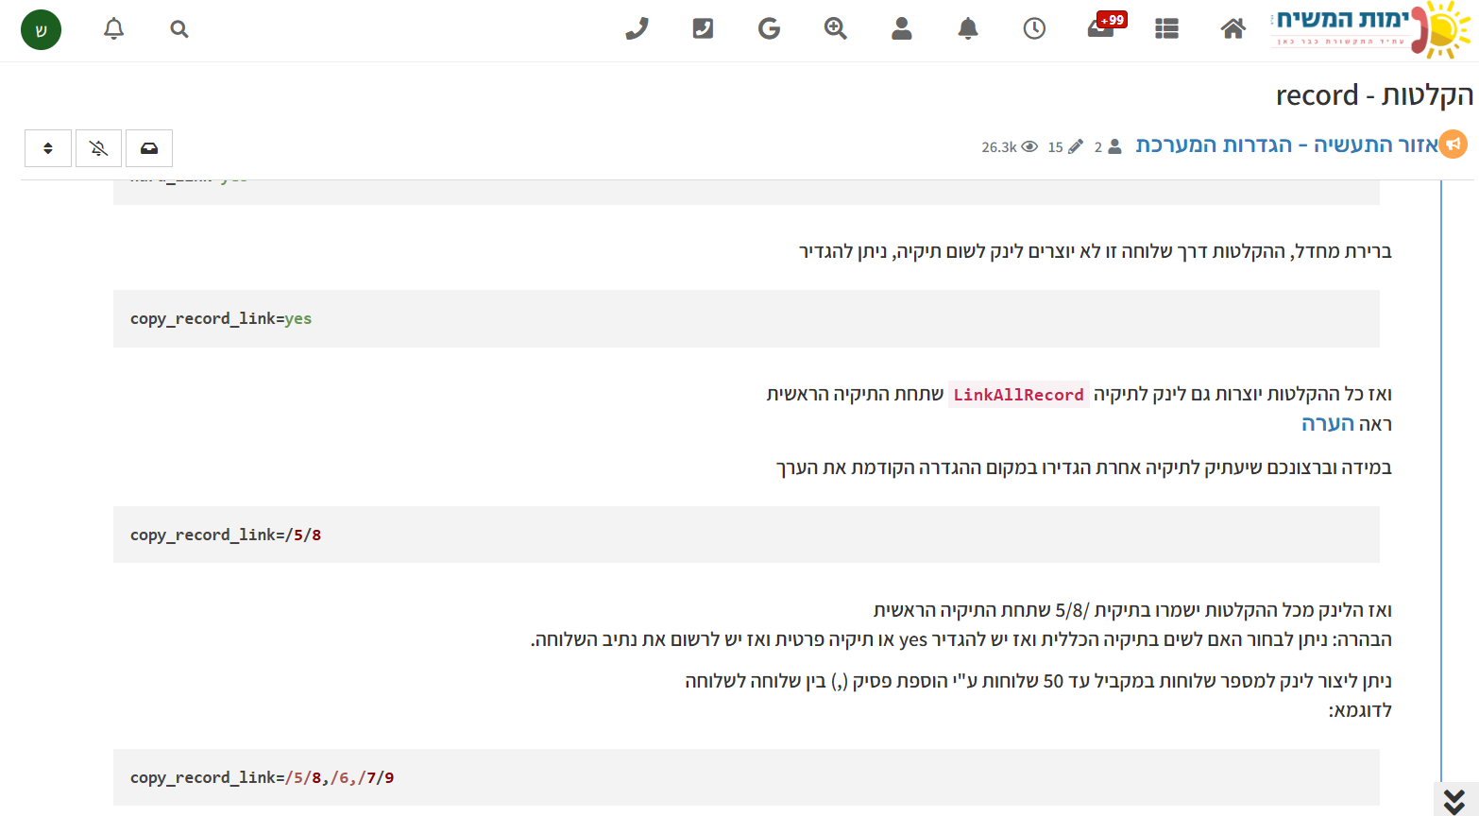
Task: Open the topic sort dropdown button
Action: (48, 148)
